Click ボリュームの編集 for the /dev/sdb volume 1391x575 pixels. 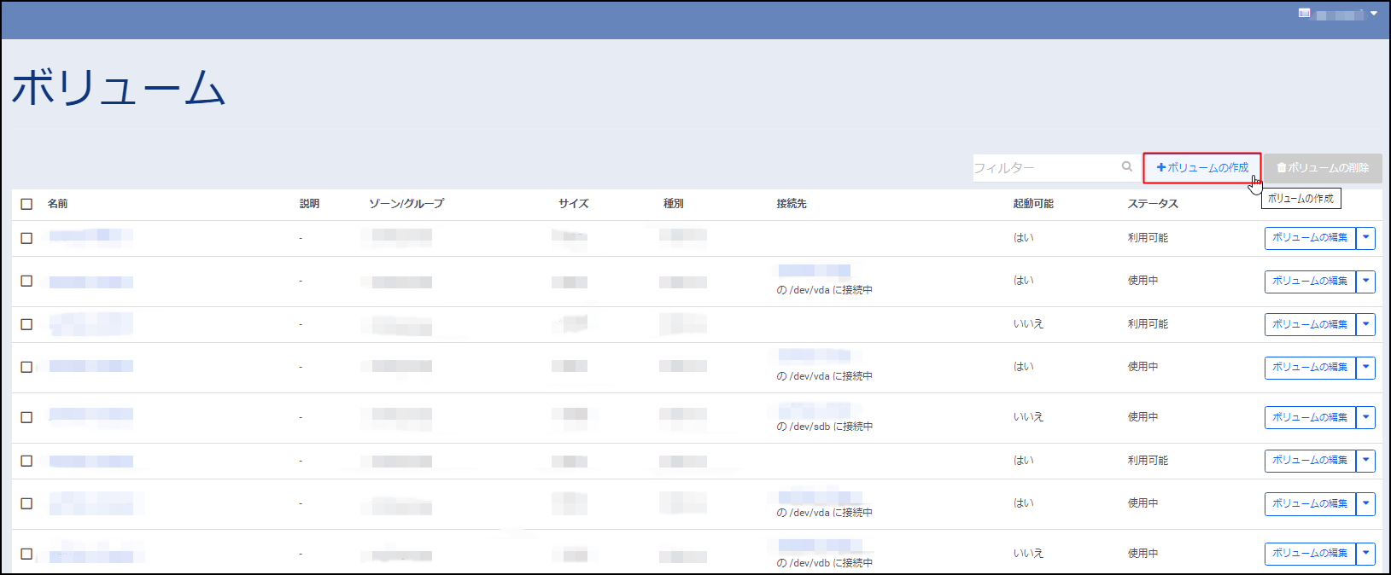tap(1309, 417)
